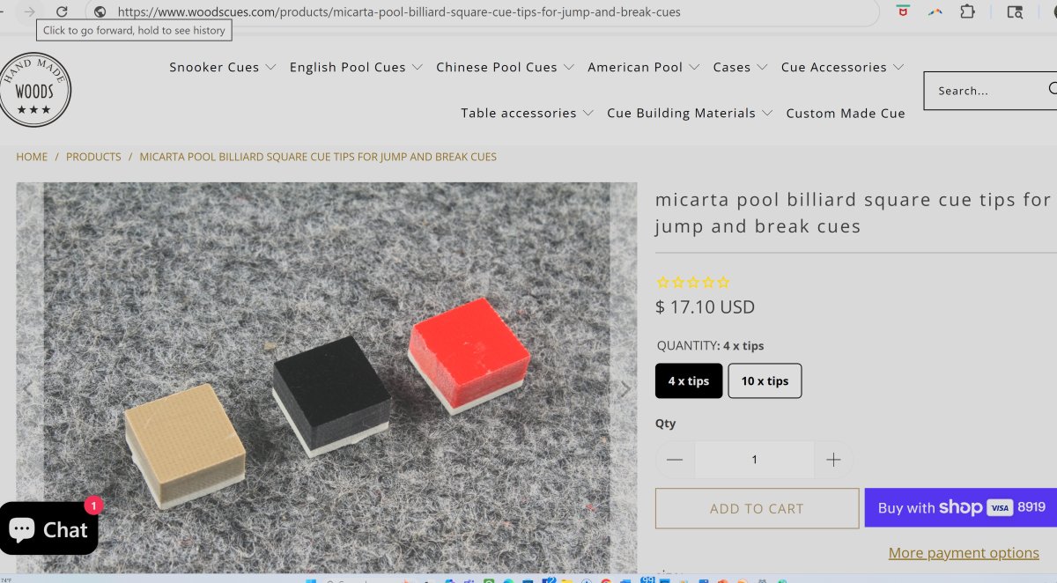Image resolution: width=1057 pixels, height=583 pixels.
Task: Show the next product image arrow
Action: (x=625, y=388)
